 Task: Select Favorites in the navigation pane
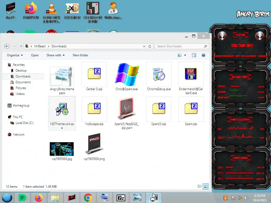click(x=19, y=65)
